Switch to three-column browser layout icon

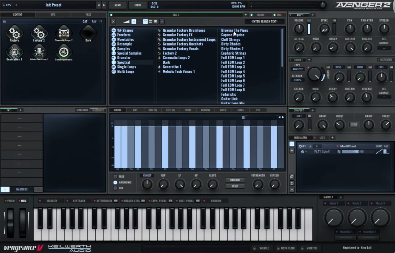145,22
